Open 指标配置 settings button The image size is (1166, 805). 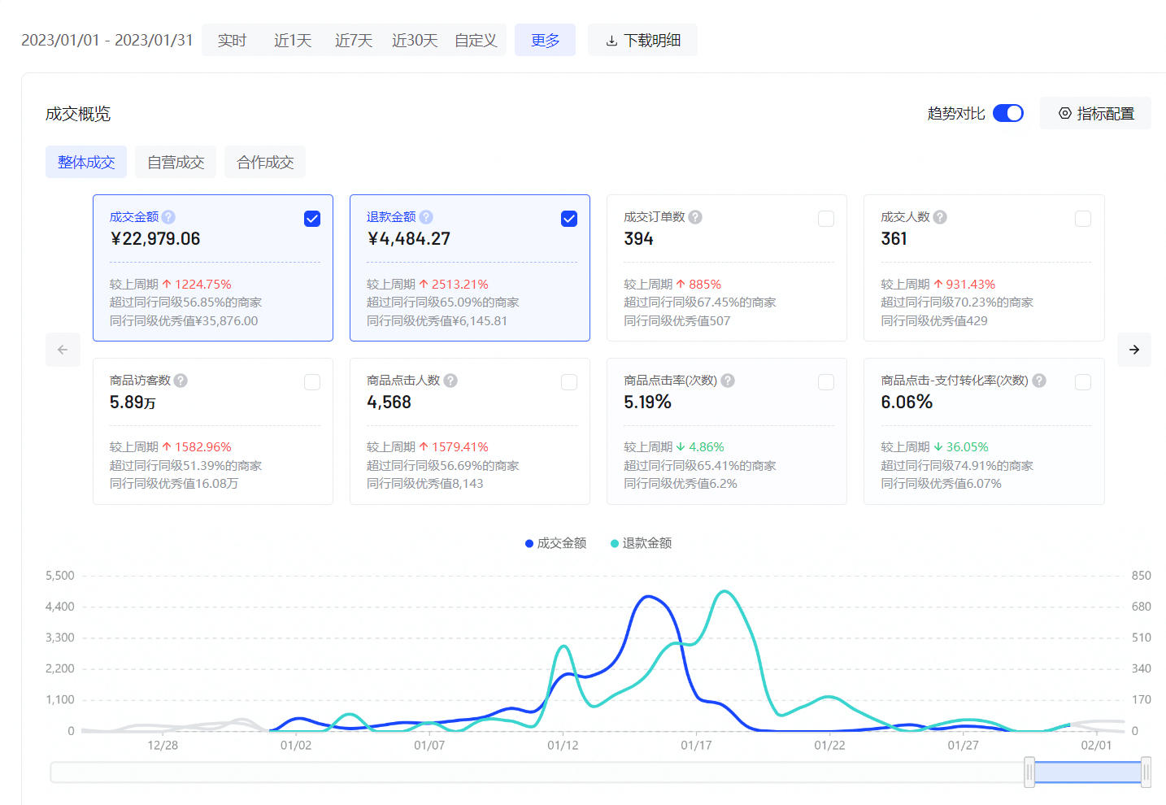pyautogui.click(x=1095, y=113)
